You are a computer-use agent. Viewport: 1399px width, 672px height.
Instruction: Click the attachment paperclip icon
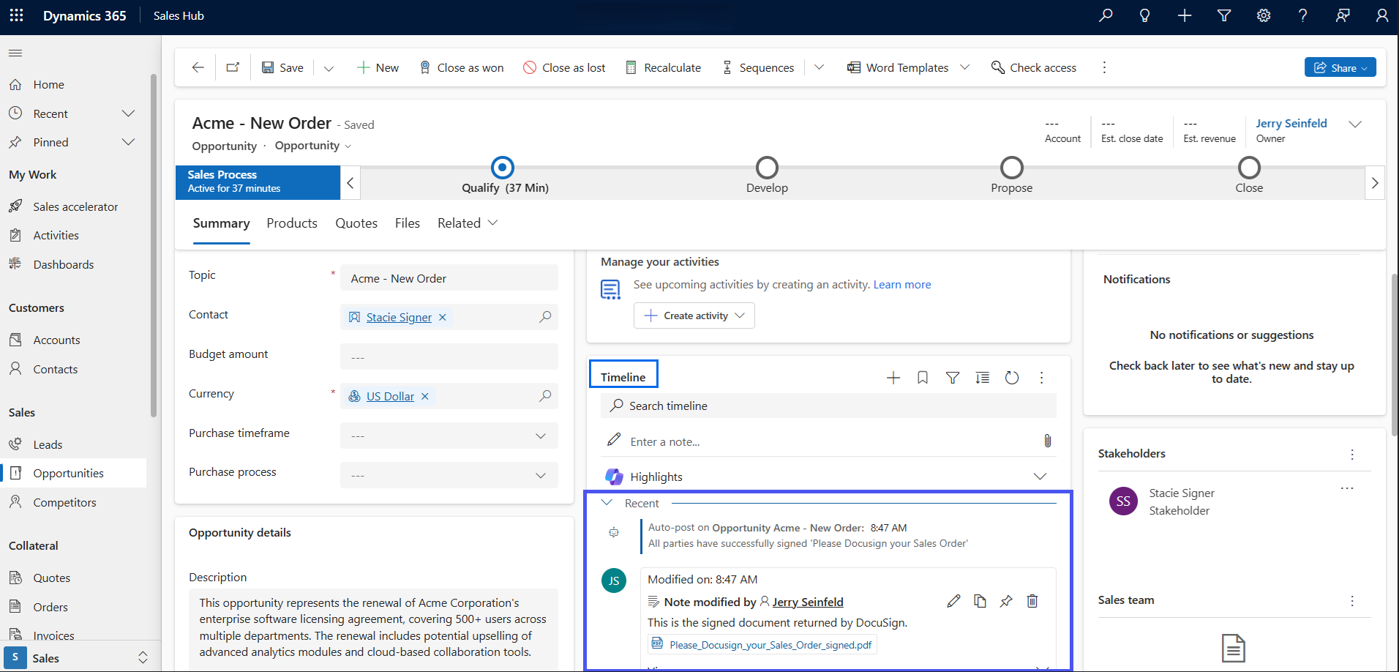point(1047,441)
